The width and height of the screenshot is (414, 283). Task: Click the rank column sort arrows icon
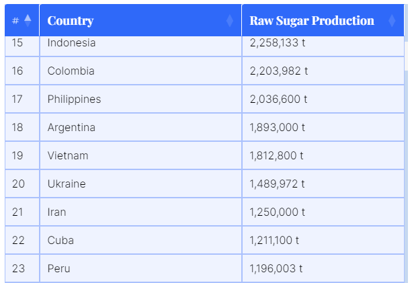click(x=28, y=21)
